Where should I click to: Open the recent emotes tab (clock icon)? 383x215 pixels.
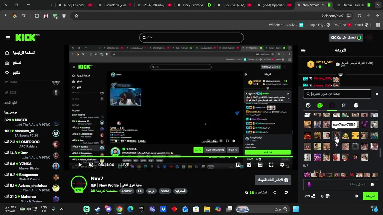[x=308, y=105]
